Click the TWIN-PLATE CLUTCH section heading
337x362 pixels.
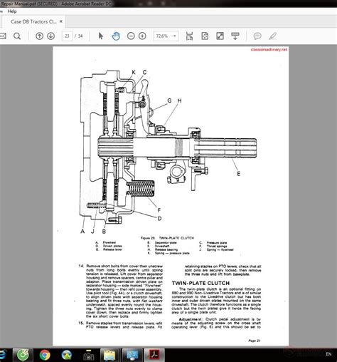pos(200,283)
